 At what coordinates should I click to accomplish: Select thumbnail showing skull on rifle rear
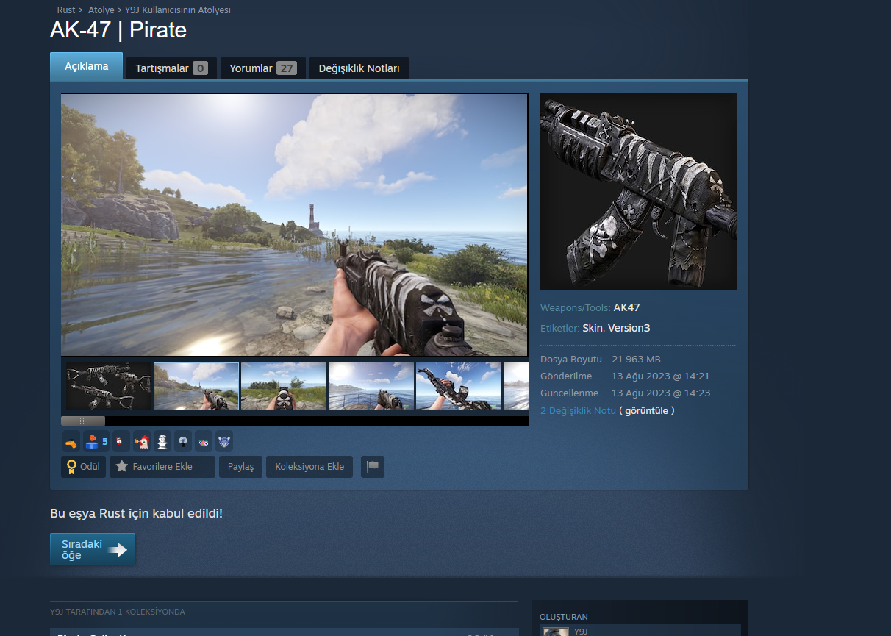click(284, 386)
